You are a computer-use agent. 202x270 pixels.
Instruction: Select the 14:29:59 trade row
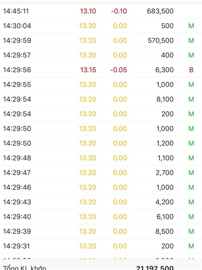coord(101,40)
